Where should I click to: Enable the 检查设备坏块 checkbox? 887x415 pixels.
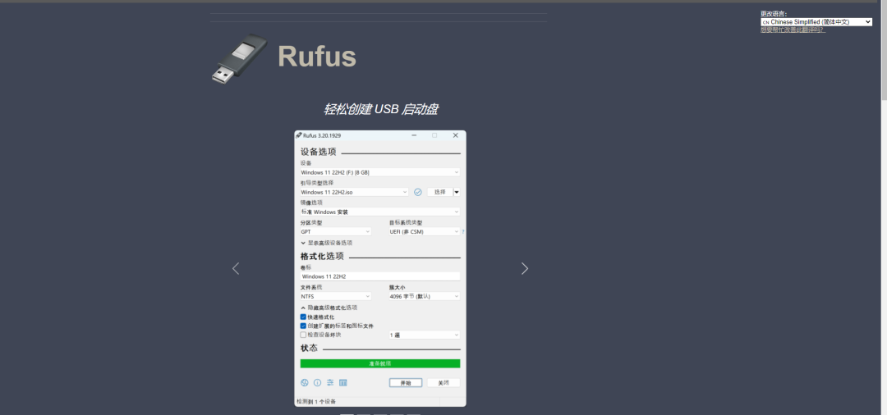coord(303,335)
